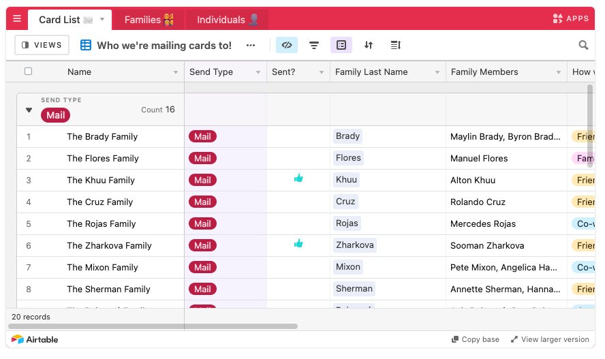Viewport: 605px width, 359px height.
Task: Select 'The Mixon Family' name cell
Action: 102,268
